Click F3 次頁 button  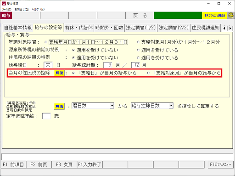coord(64,165)
